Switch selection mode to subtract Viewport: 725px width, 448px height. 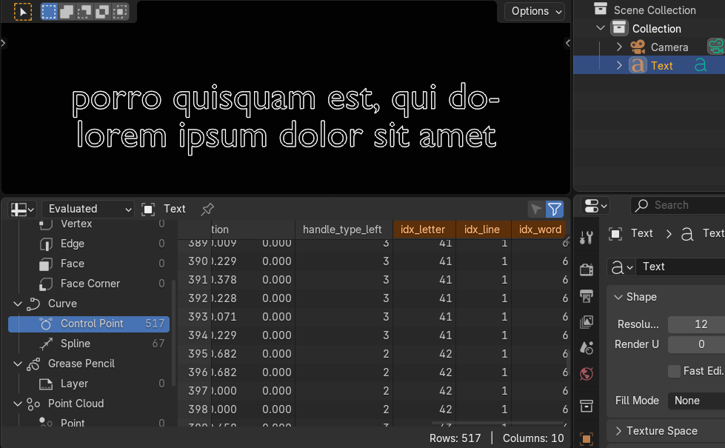[x=84, y=12]
